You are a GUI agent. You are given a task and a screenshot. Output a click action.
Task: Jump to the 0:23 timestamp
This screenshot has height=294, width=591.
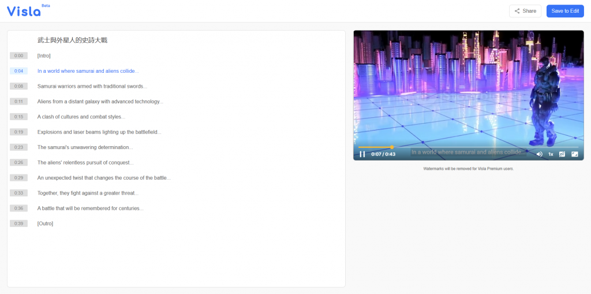(19, 147)
